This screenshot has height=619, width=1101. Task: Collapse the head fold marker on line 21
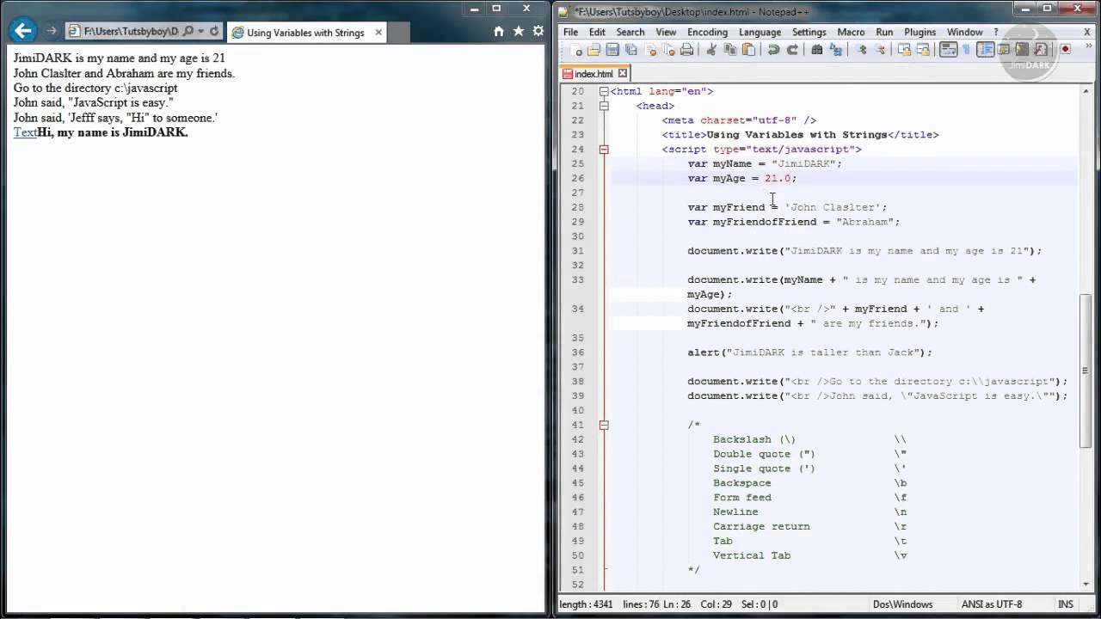tap(604, 106)
